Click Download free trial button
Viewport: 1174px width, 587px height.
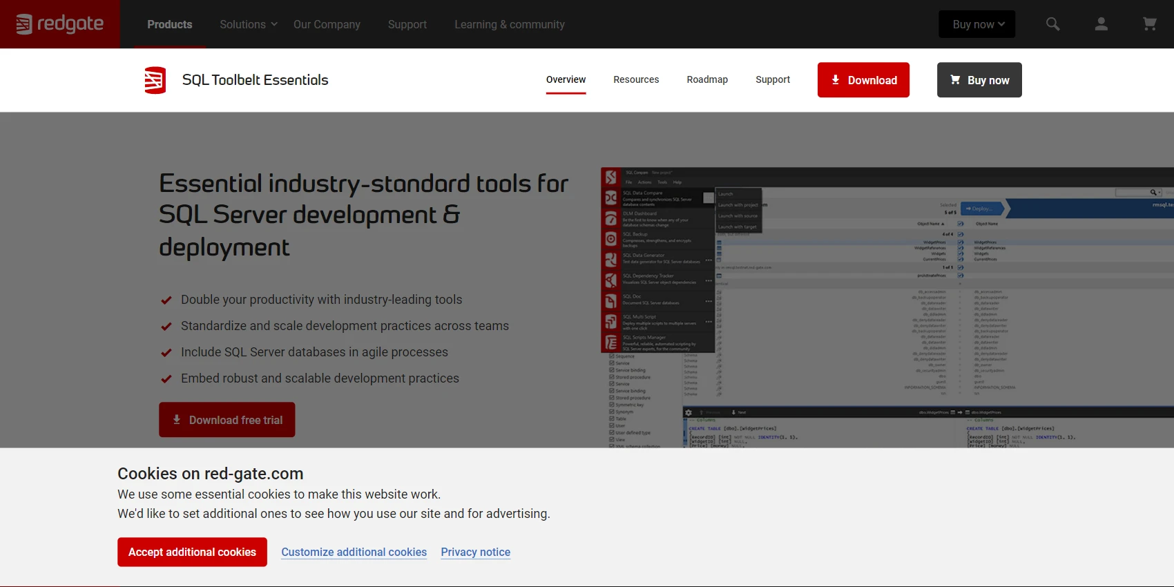click(x=227, y=420)
